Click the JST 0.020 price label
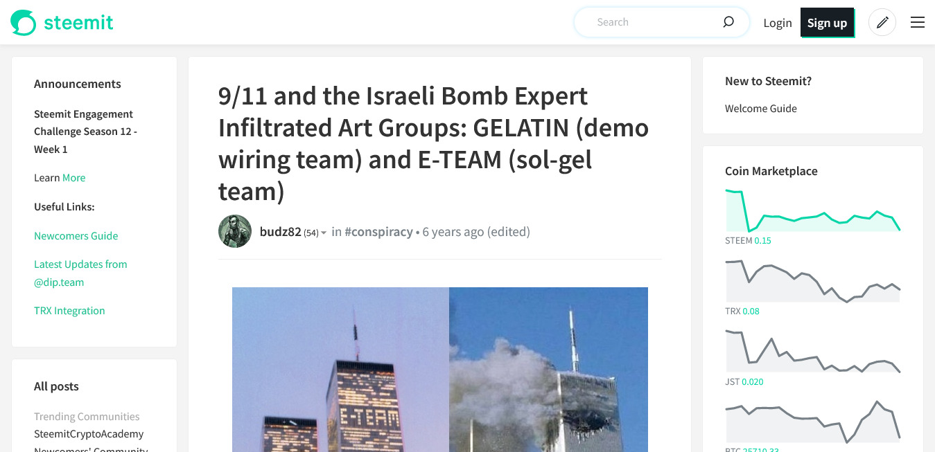935x452 pixels. (x=744, y=382)
